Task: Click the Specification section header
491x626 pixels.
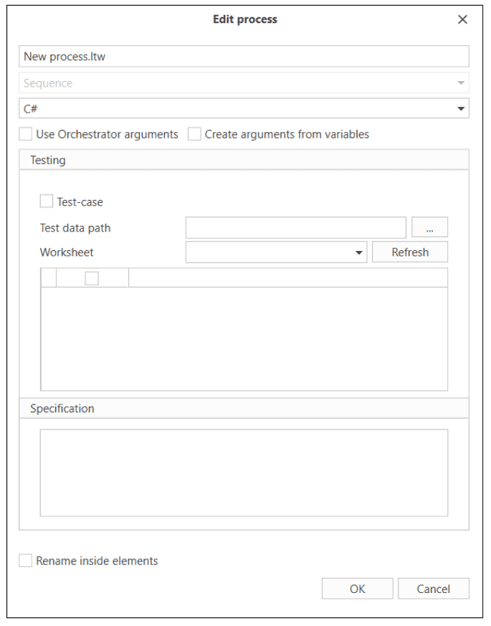Action: tap(62, 409)
